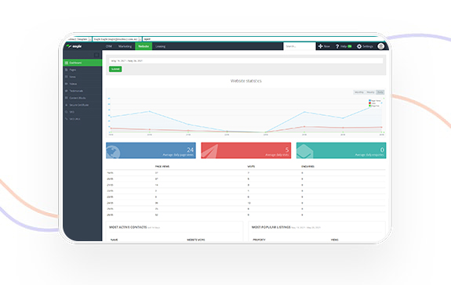Click the Search input field
Screen dimensions: 451x285
pos(300,46)
